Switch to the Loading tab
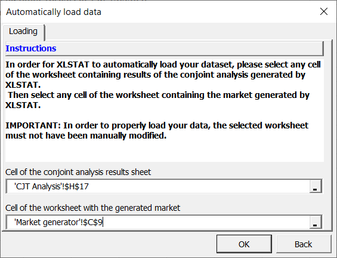This screenshot has width=337, height=258. point(23,32)
